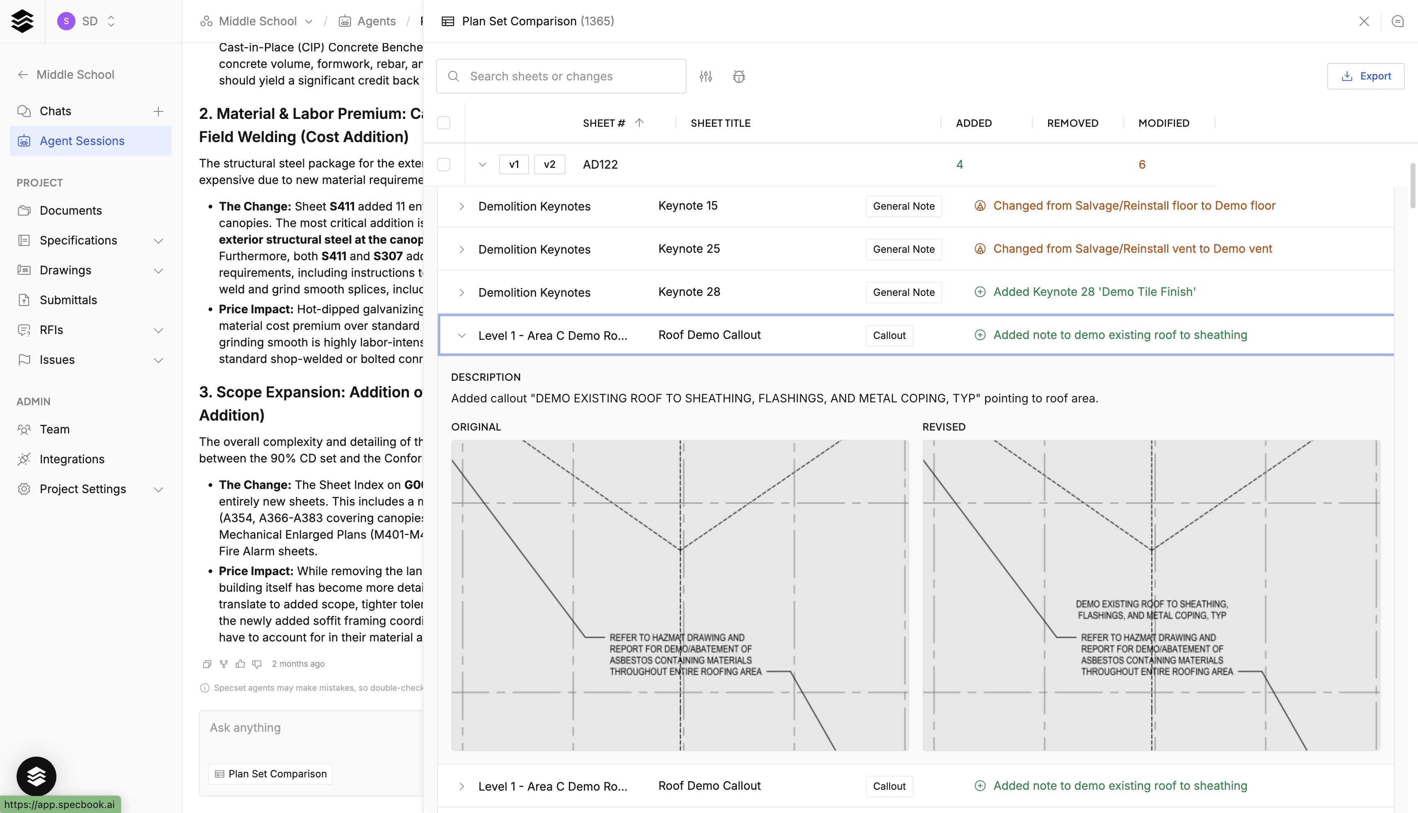The width and height of the screenshot is (1418, 813).
Task: Click the info icon beside the disclaimer
Action: [204, 688]
